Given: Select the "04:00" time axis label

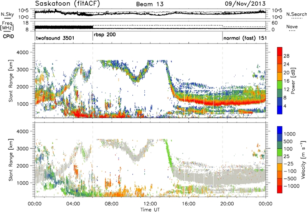Looking at the screenshot, I should [73, 204].
